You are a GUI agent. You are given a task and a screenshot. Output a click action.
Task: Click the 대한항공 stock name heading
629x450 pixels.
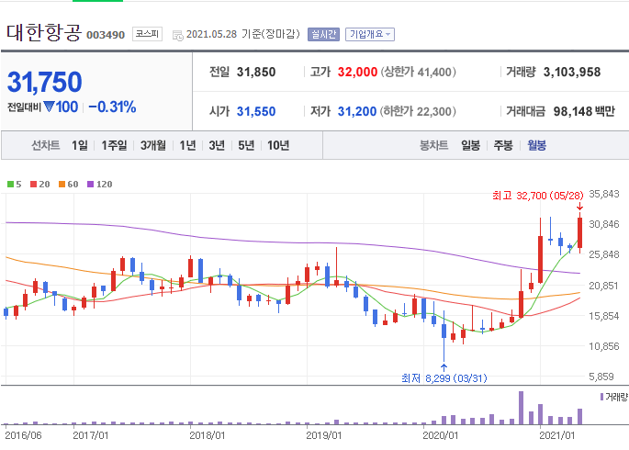tap(44, 32)
